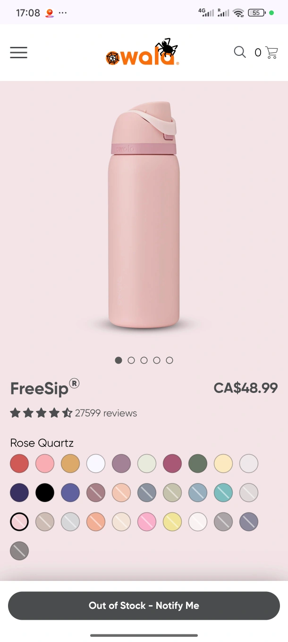Screen dimensions: 288x642
Task: Choose the solid black color swatch
Action: [x=45, y=493]
